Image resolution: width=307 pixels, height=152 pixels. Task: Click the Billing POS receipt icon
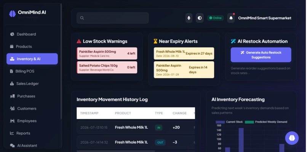pos(11,71)
